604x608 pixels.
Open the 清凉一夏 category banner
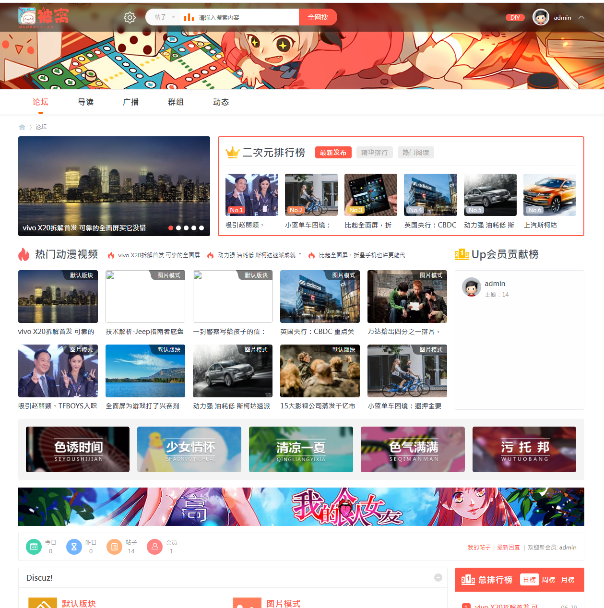(301, 450)
